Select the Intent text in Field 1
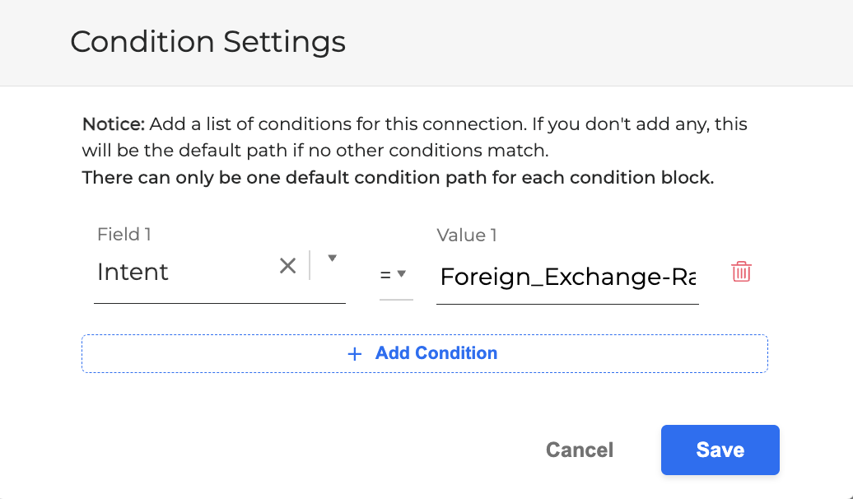The image size is (853, 499). pyautogui.click(x=133, y=272)
